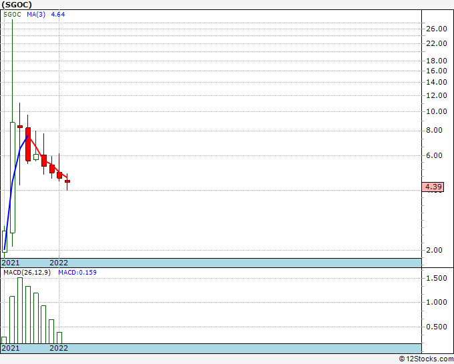Click the large red candlestick near 8.00
This screenshot has height=364, width=454.
(28, 144)
